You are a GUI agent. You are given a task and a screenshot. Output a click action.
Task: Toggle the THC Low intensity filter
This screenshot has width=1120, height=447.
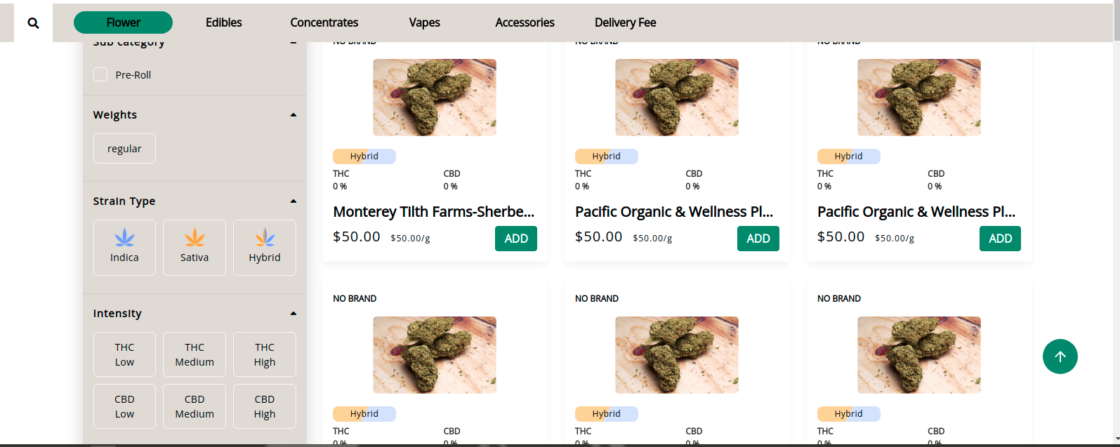pyautogui.click(x=124, y=354)
